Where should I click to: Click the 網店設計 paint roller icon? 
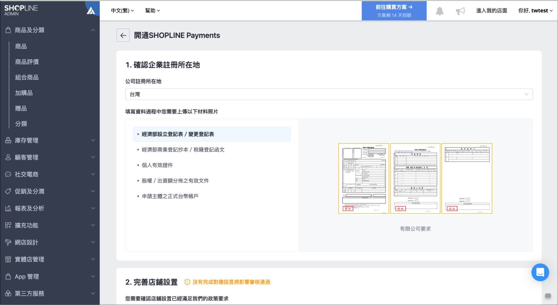pyautogui.click(x=8, y=242)
